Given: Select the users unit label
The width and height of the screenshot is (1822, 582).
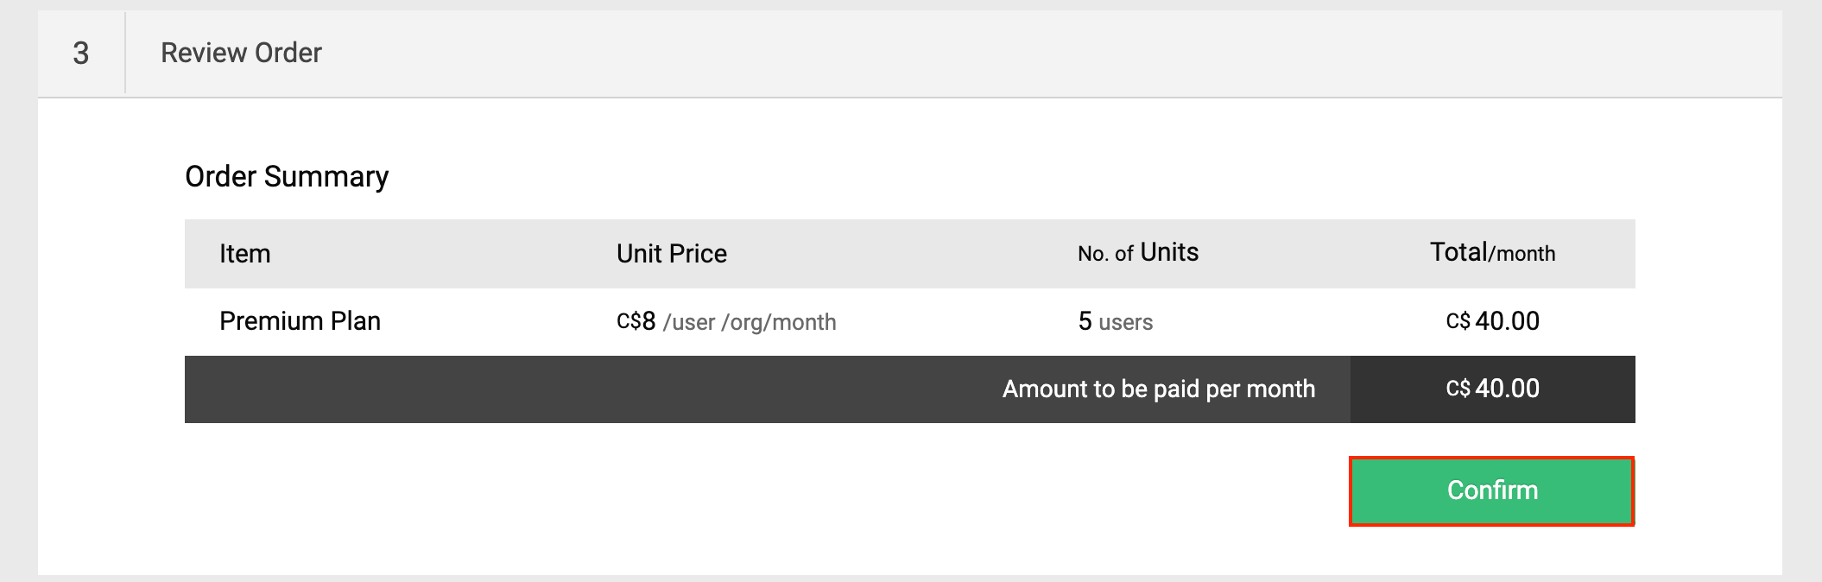Looking at the screenshot, I should coord(1126,323).
